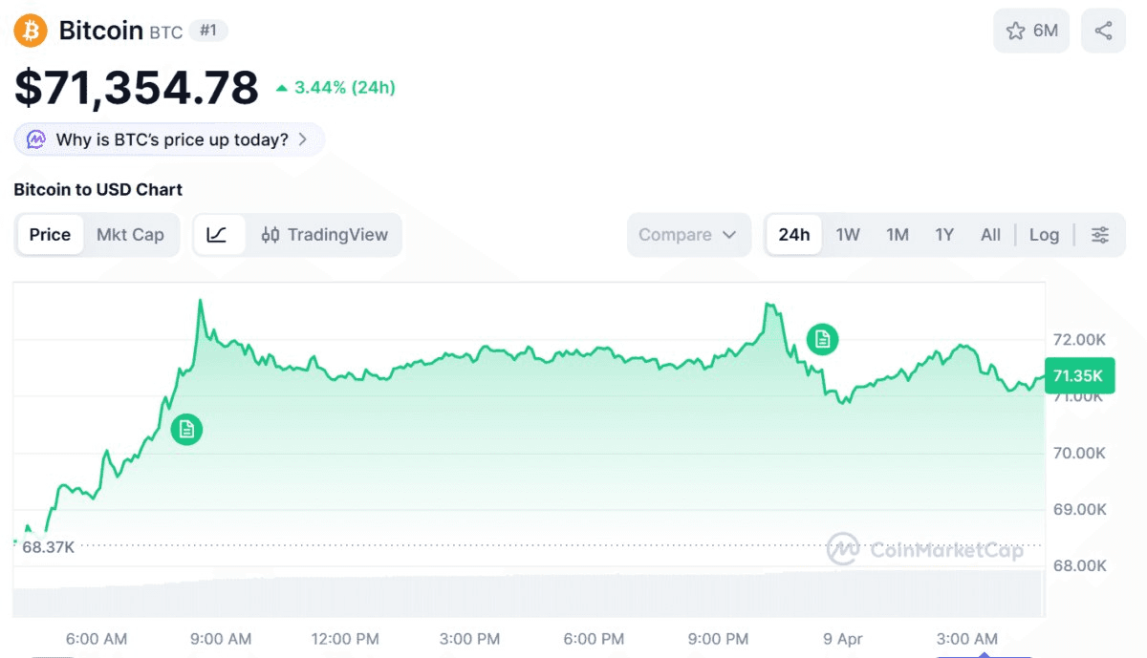This screenshot has height=658, width=1147.
Task: Click the 71.35K current price label
Action: pyautogui.click(x=1078, y=376)
